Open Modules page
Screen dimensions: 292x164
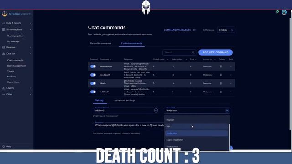(x=11, y=77)
